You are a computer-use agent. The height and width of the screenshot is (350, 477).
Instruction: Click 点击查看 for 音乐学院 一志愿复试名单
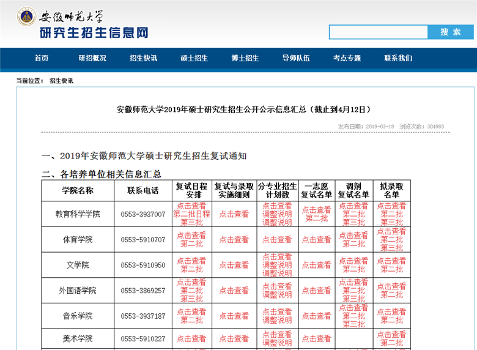tap(316, 316)
